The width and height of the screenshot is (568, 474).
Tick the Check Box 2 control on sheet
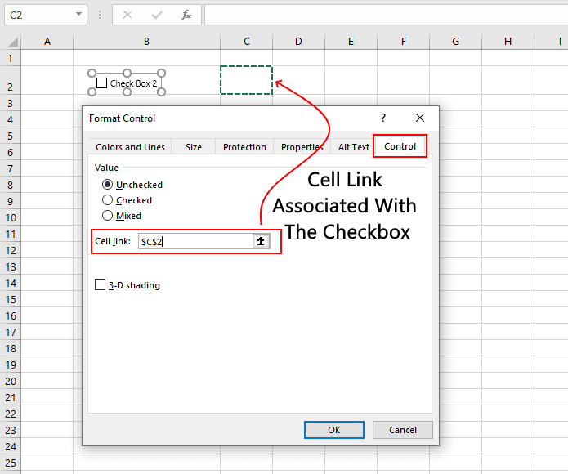coord(102,83)
